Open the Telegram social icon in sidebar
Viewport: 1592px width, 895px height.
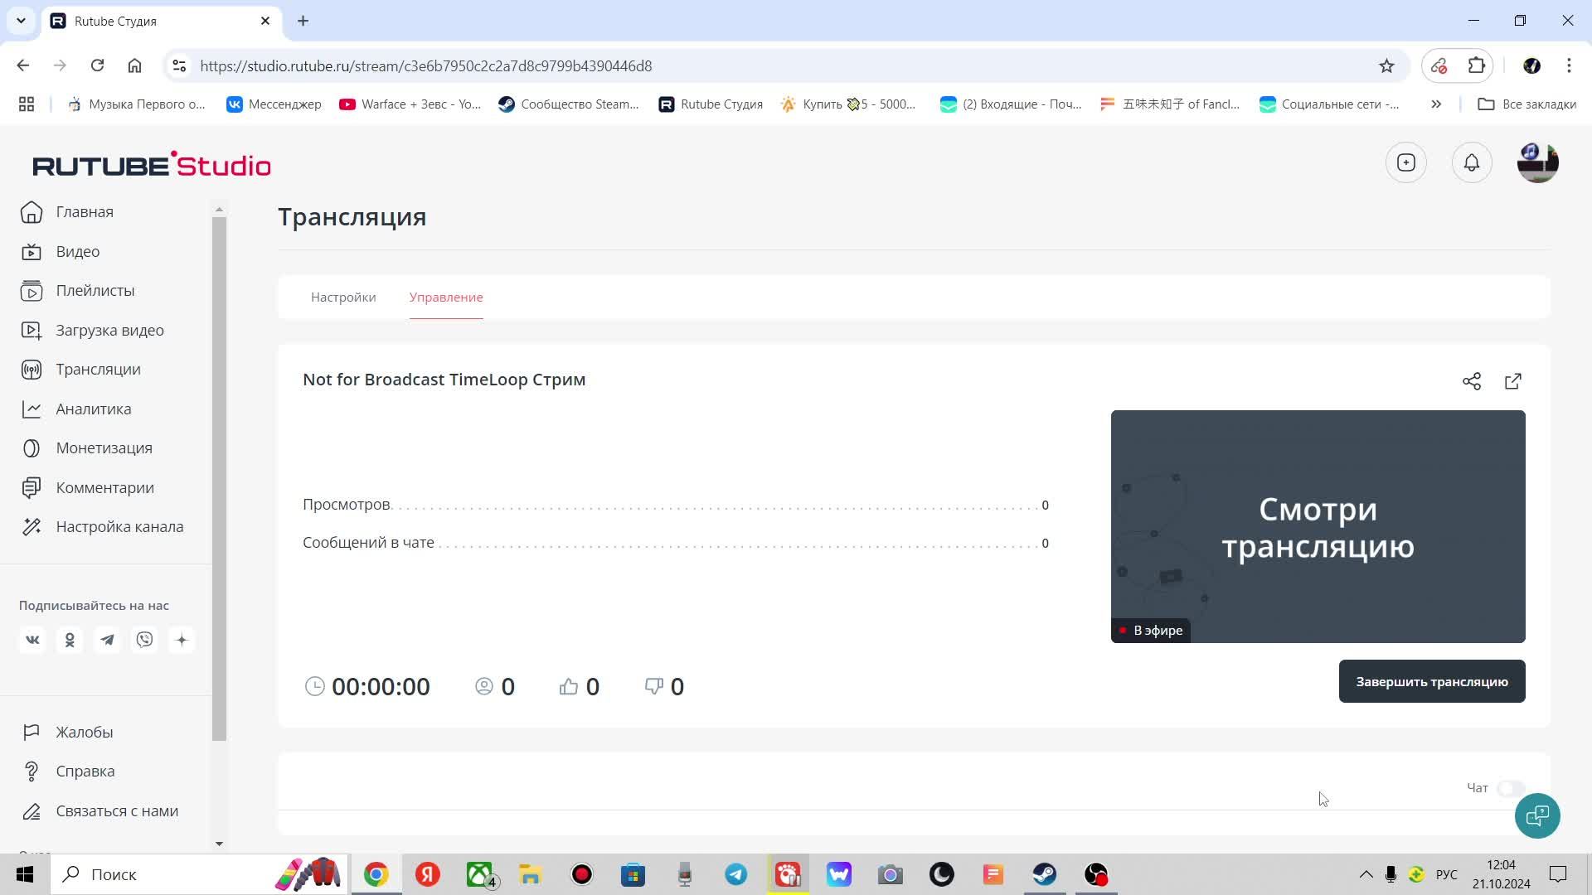click(x=107, y=639)
